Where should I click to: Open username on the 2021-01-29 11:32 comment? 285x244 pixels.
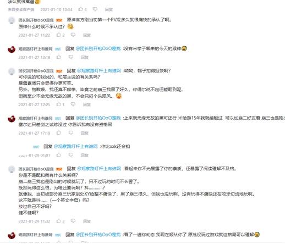(x=36, y=169)
